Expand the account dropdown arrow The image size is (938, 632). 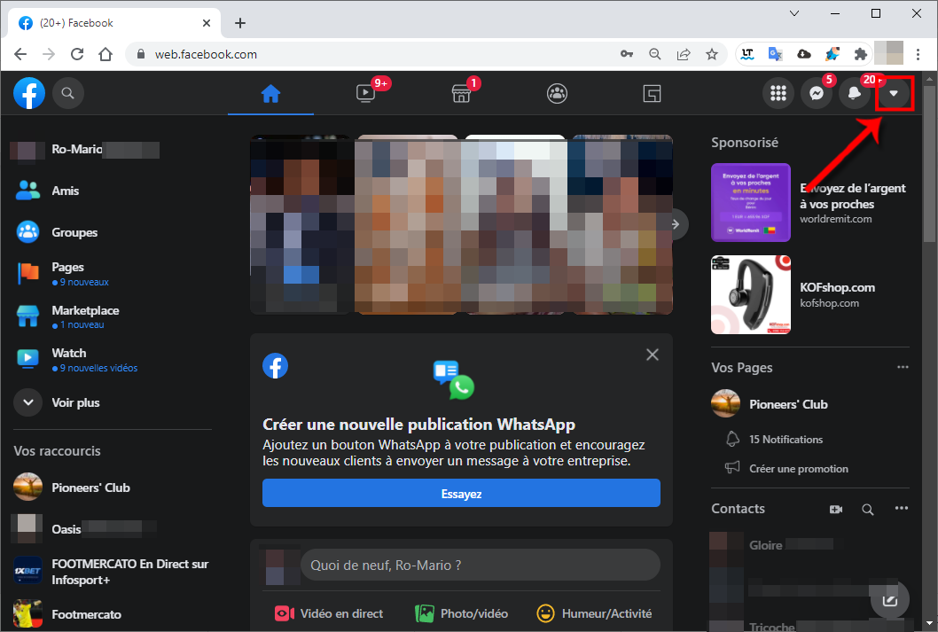[894, 93]
